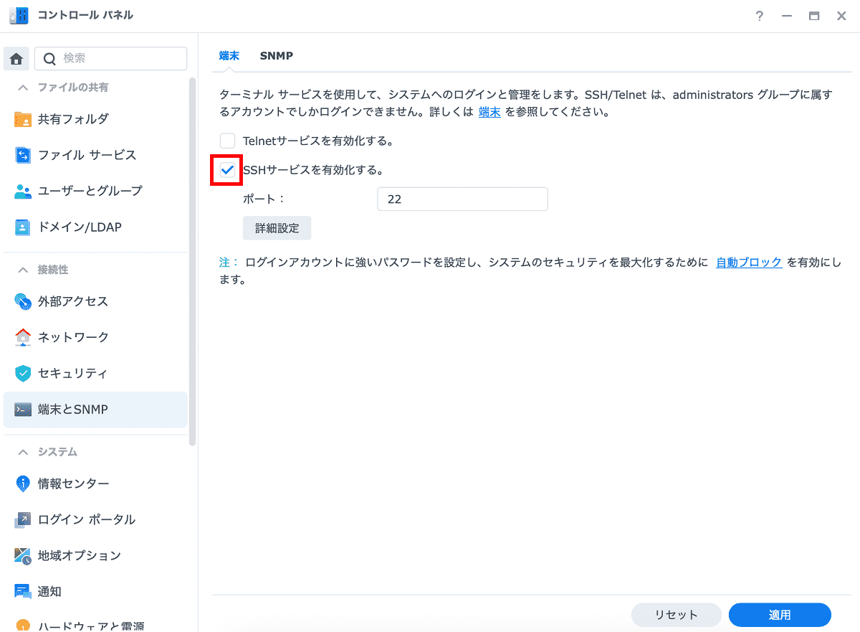The image size is (860, 632).
Task: Select 外部アクセス text label
Action: tap(73, 301)
